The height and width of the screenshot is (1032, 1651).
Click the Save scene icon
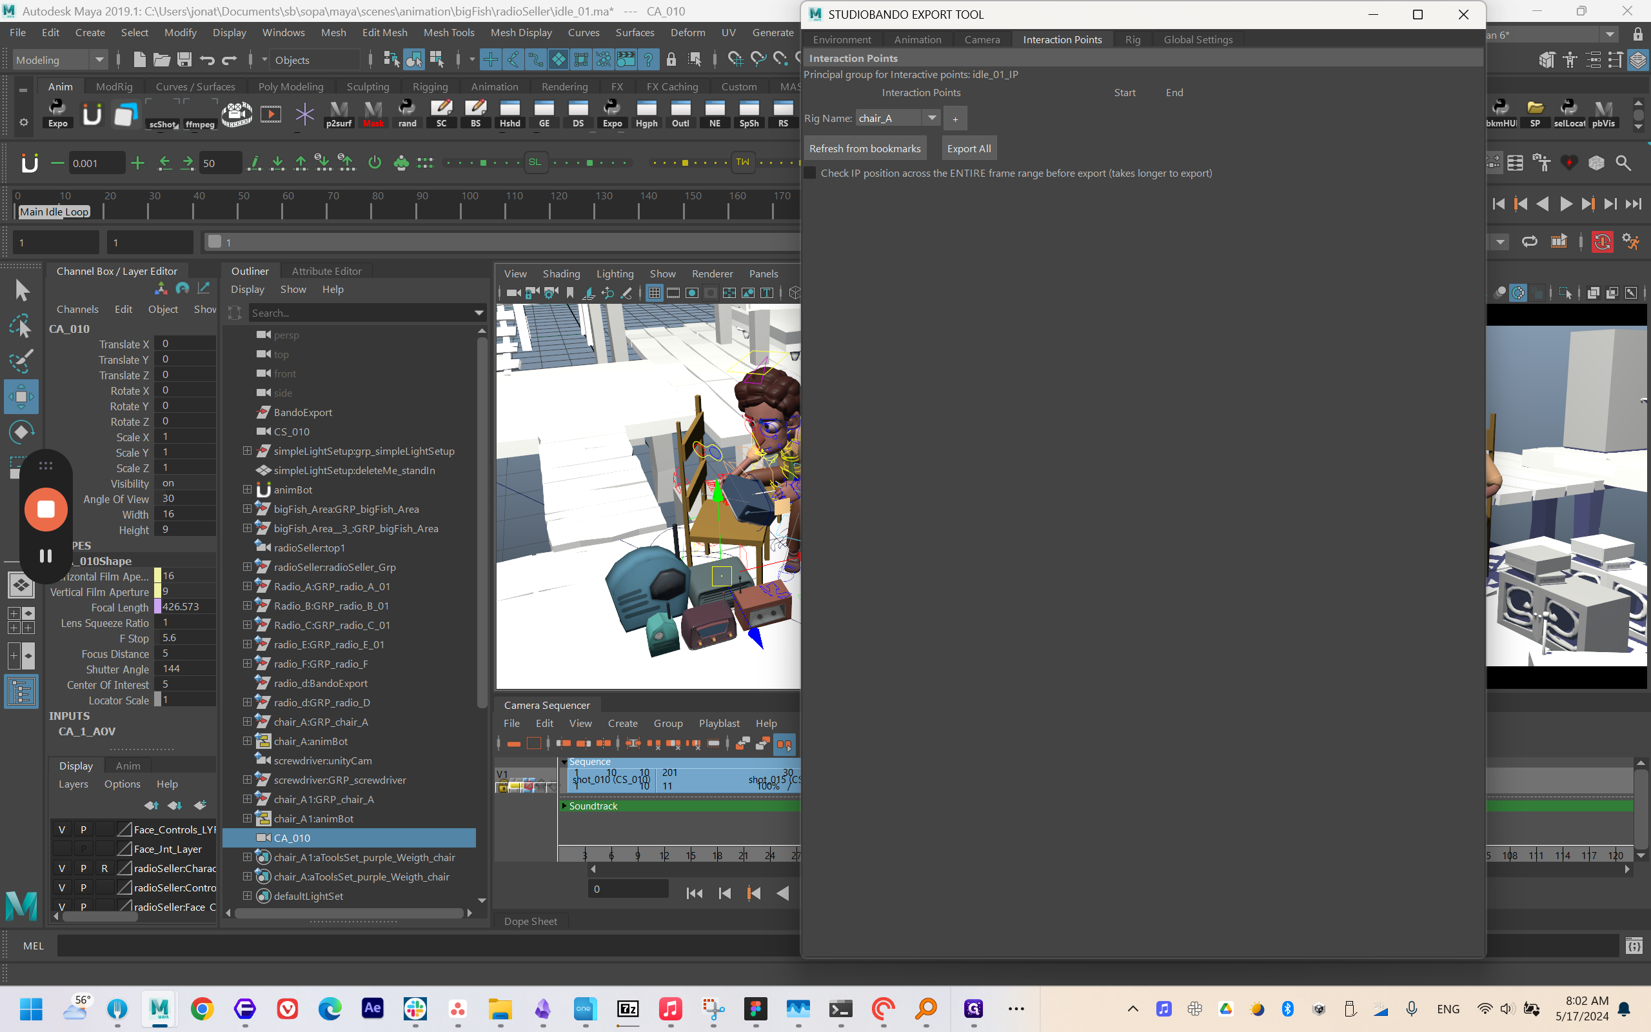pos(184,60)
